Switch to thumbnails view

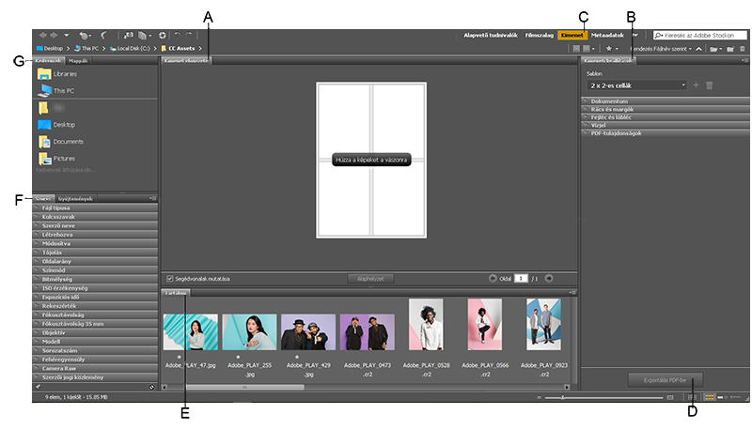point(709,397)
